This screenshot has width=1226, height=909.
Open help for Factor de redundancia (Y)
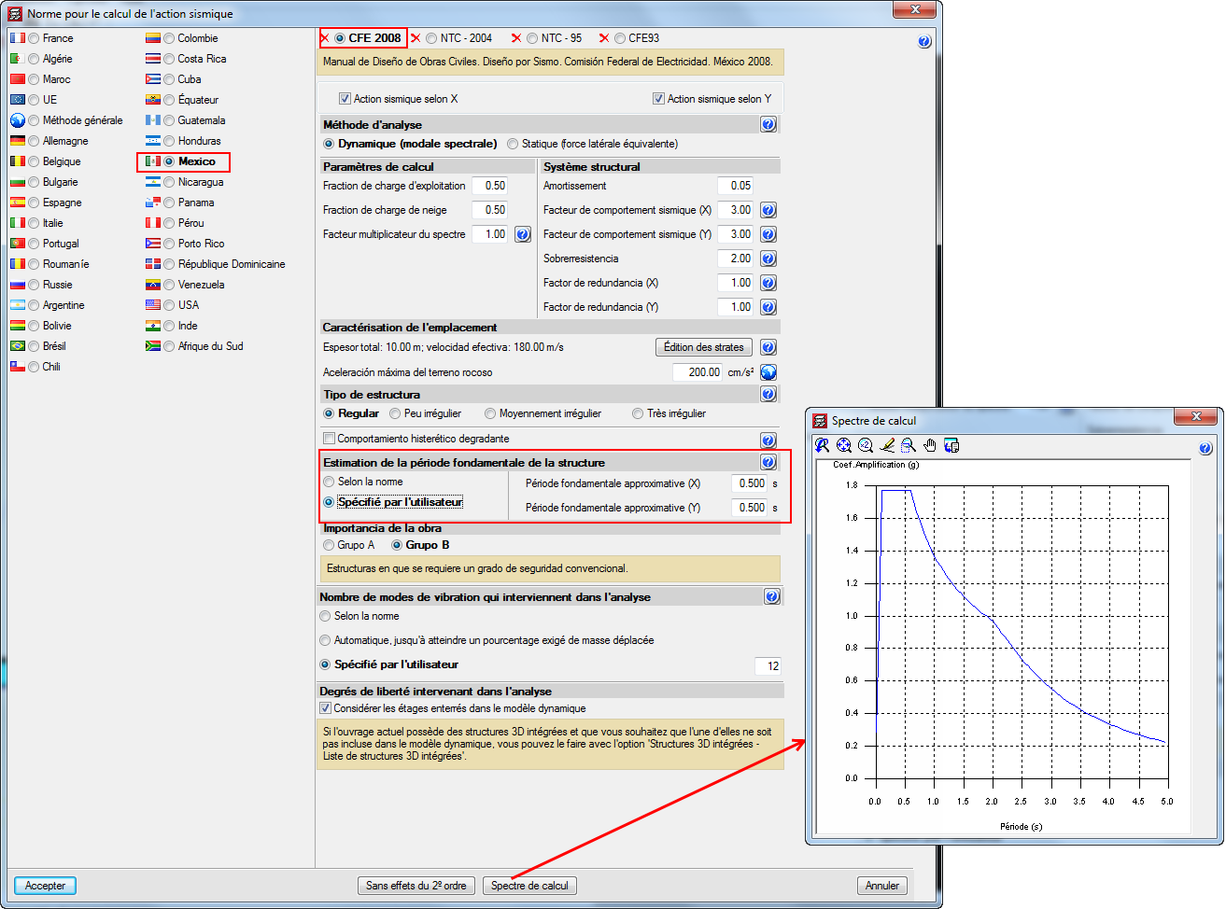tap(768, 307)
